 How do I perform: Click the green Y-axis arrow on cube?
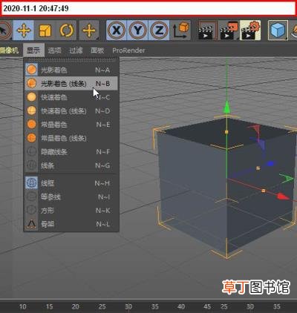[x=226, y=107]
